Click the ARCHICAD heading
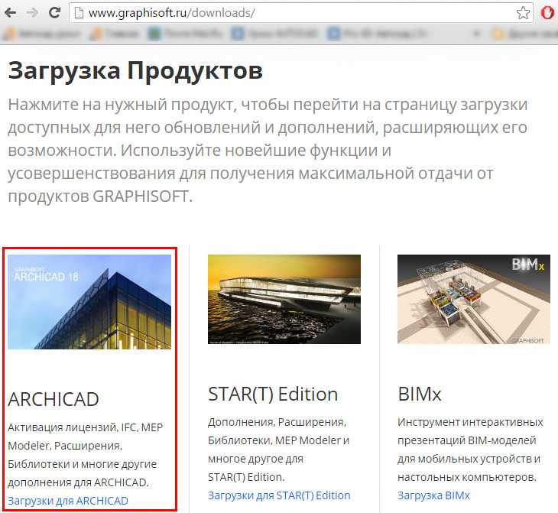Image resolution: width=558 pixels, height=513 pixels. tap(54, 399)
